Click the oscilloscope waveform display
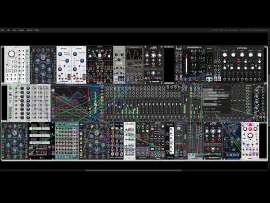The height and width of the screenshot is (203, 270). [134, 54]
